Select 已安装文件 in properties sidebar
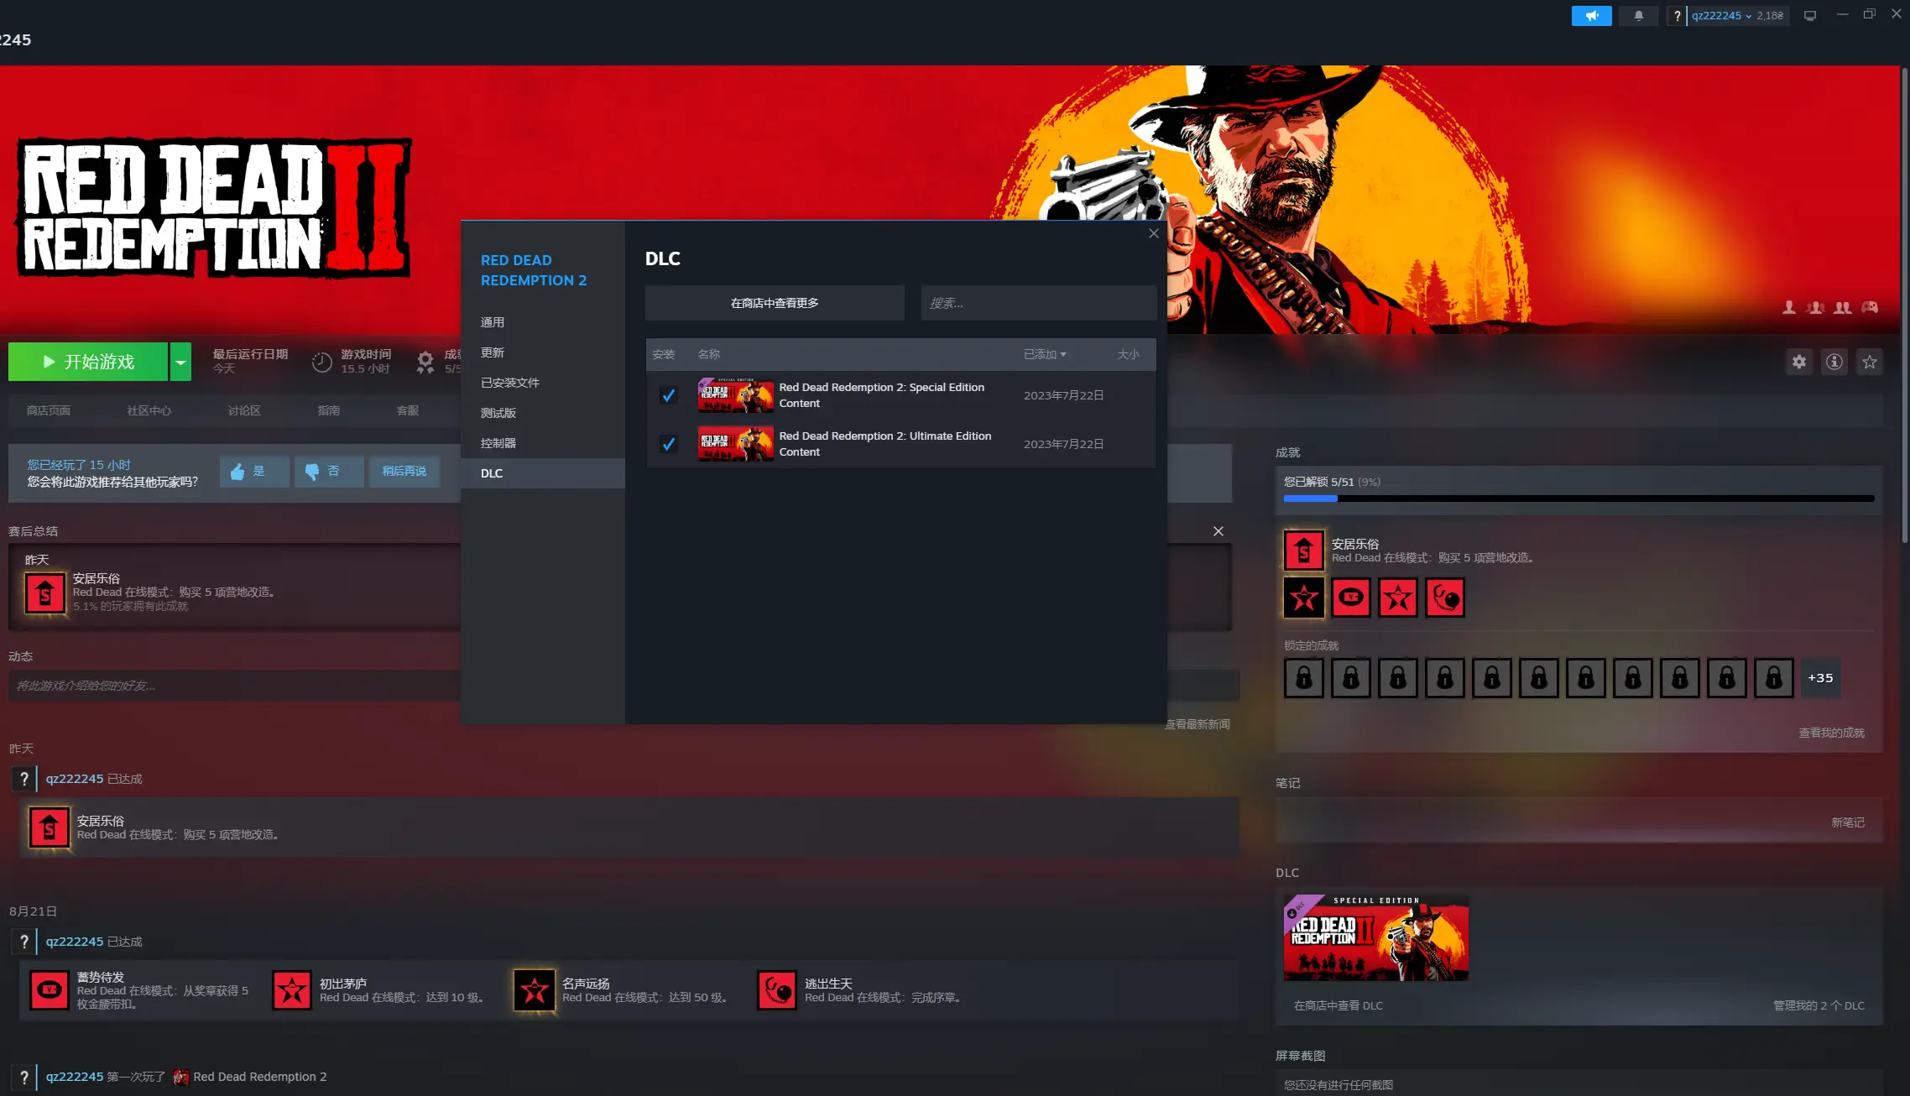Viewport: 1910px width, 1096px height. (543, 383)
